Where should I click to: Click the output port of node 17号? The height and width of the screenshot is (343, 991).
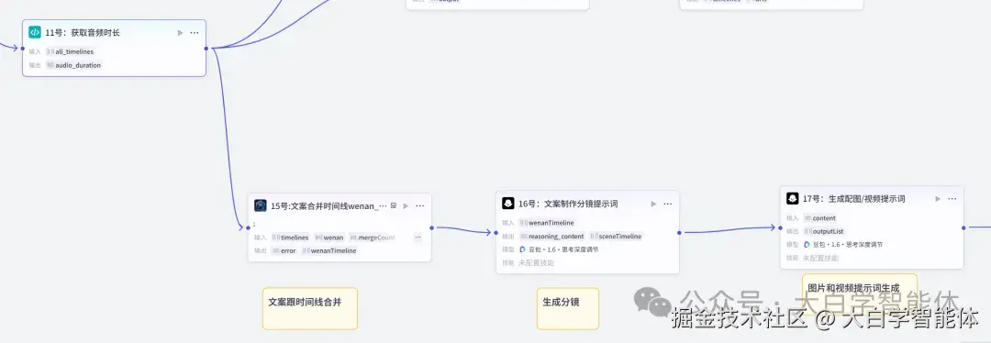tap(963, 227)
